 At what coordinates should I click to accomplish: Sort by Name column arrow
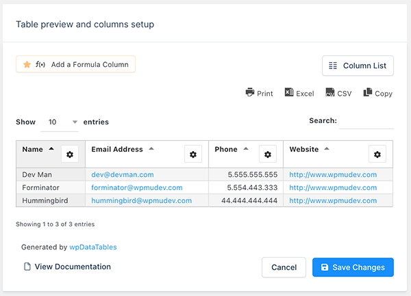[51, 149]
